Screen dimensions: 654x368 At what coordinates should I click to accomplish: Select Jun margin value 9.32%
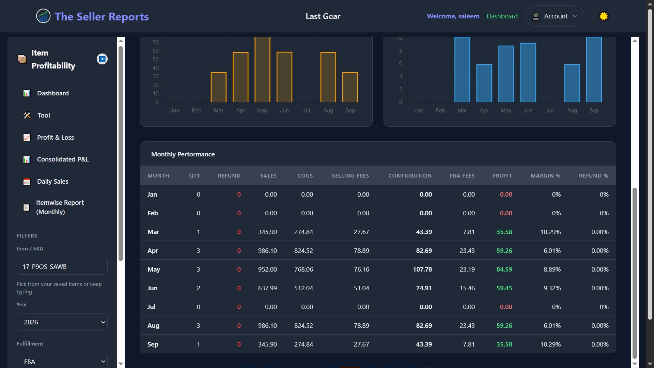click(552, 288)
